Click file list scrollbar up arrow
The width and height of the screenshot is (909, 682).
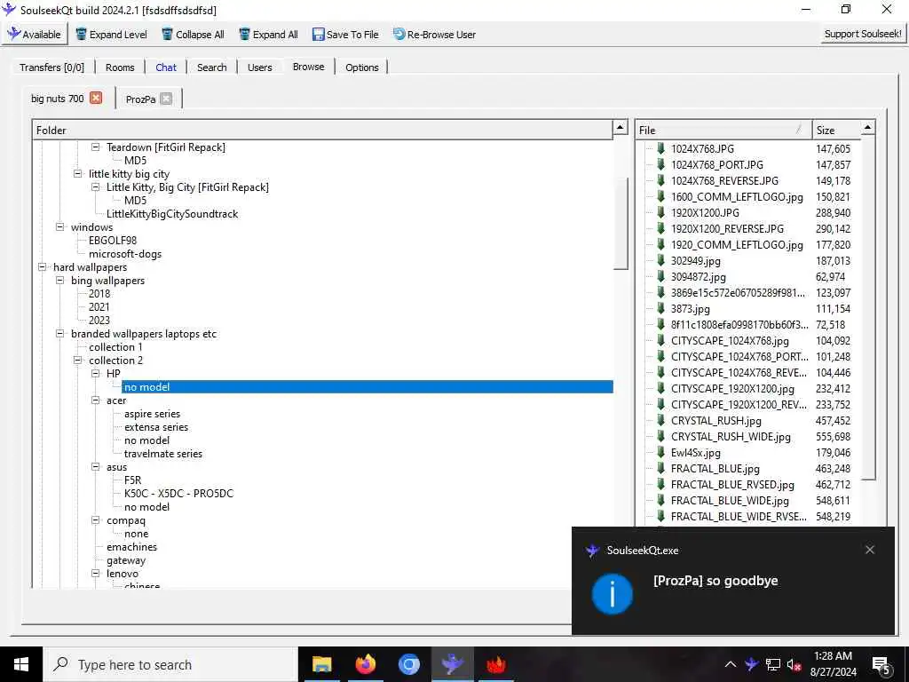(867, 127)
